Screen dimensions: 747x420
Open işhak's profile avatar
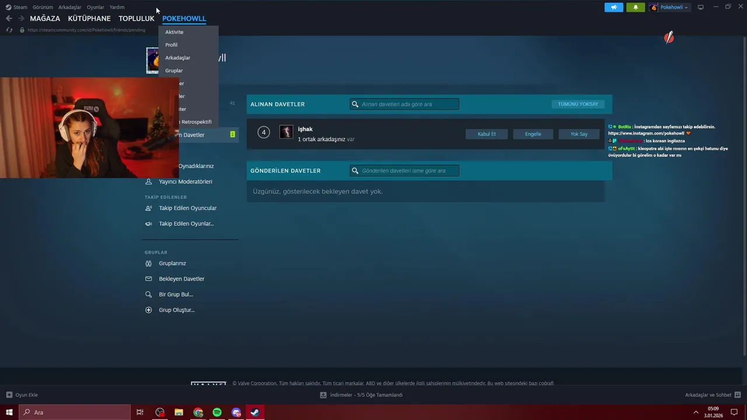[x=286, y=132]
